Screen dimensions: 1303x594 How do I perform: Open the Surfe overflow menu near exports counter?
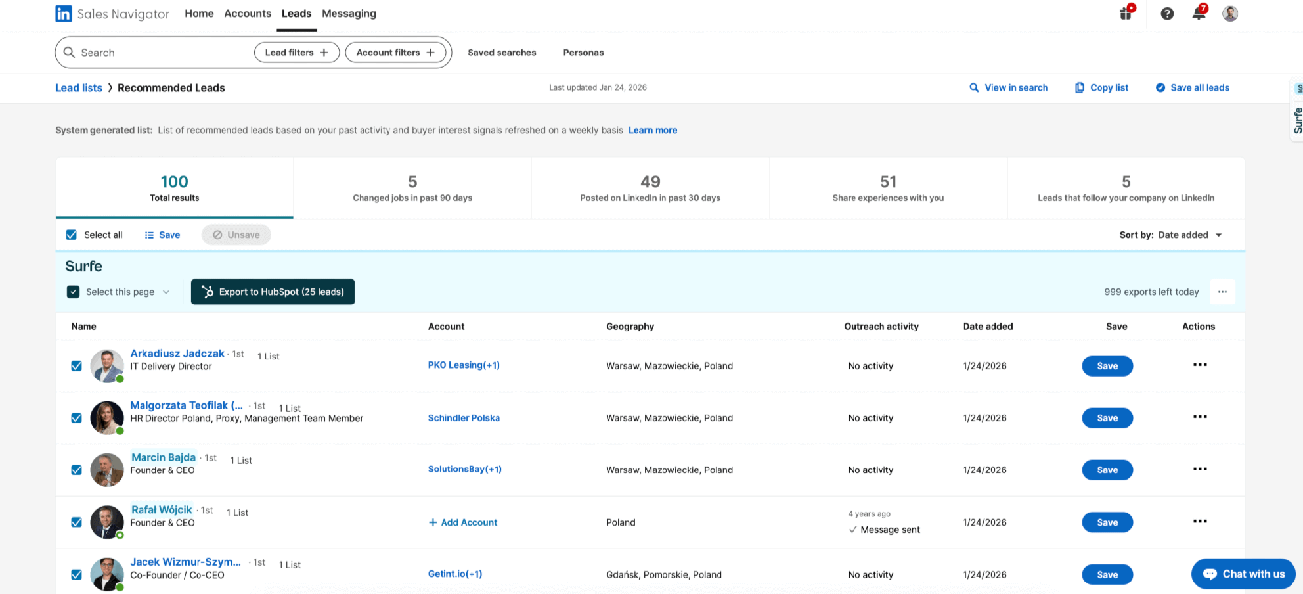(1223, 292)
